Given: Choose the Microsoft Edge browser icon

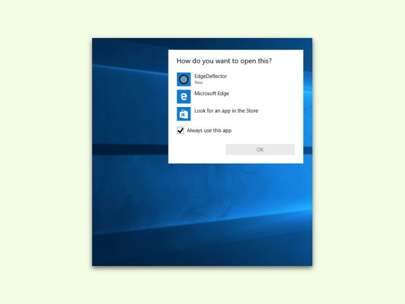Looking at the screenshot, I should (184, 96).
